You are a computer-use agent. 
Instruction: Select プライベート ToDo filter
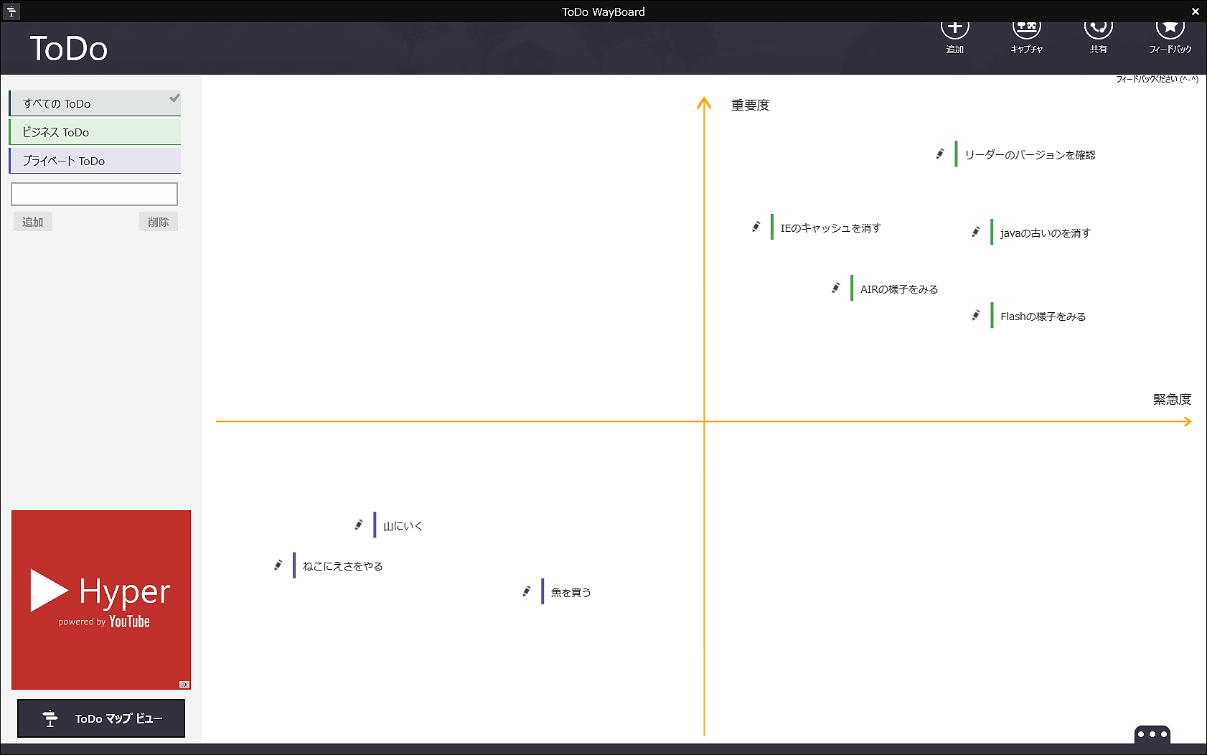95,161
